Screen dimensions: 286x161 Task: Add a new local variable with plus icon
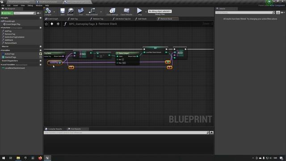41,64
